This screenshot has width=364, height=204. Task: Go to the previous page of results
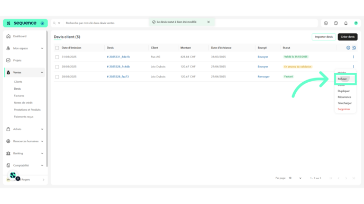pyautogui.click(x=339, y=178)
